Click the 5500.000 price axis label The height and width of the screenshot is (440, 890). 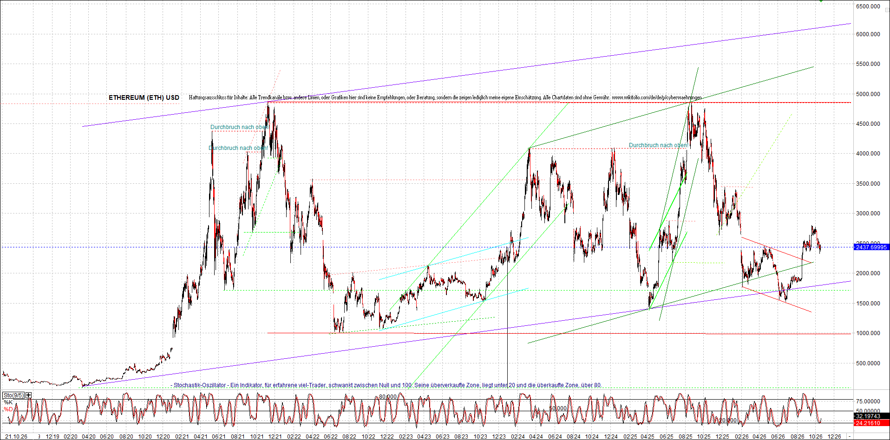coord(868,64)
